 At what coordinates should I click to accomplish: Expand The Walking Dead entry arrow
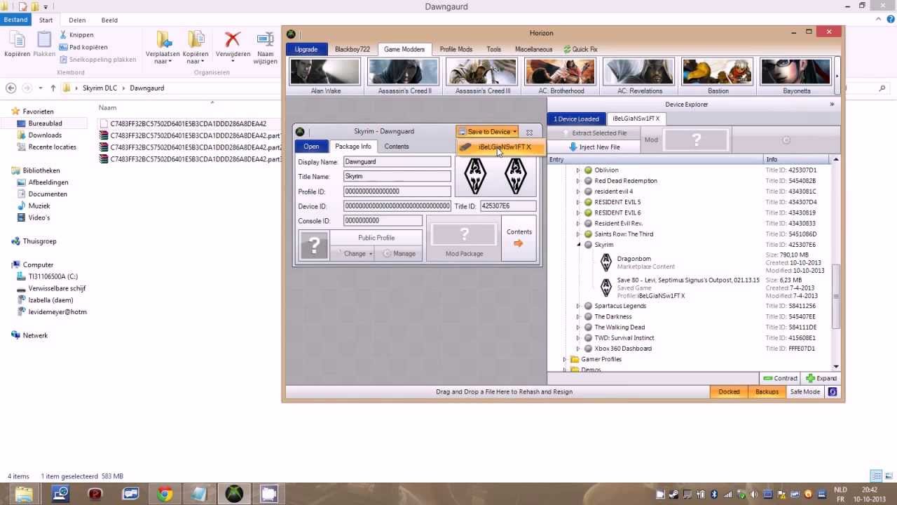(578, 328)
